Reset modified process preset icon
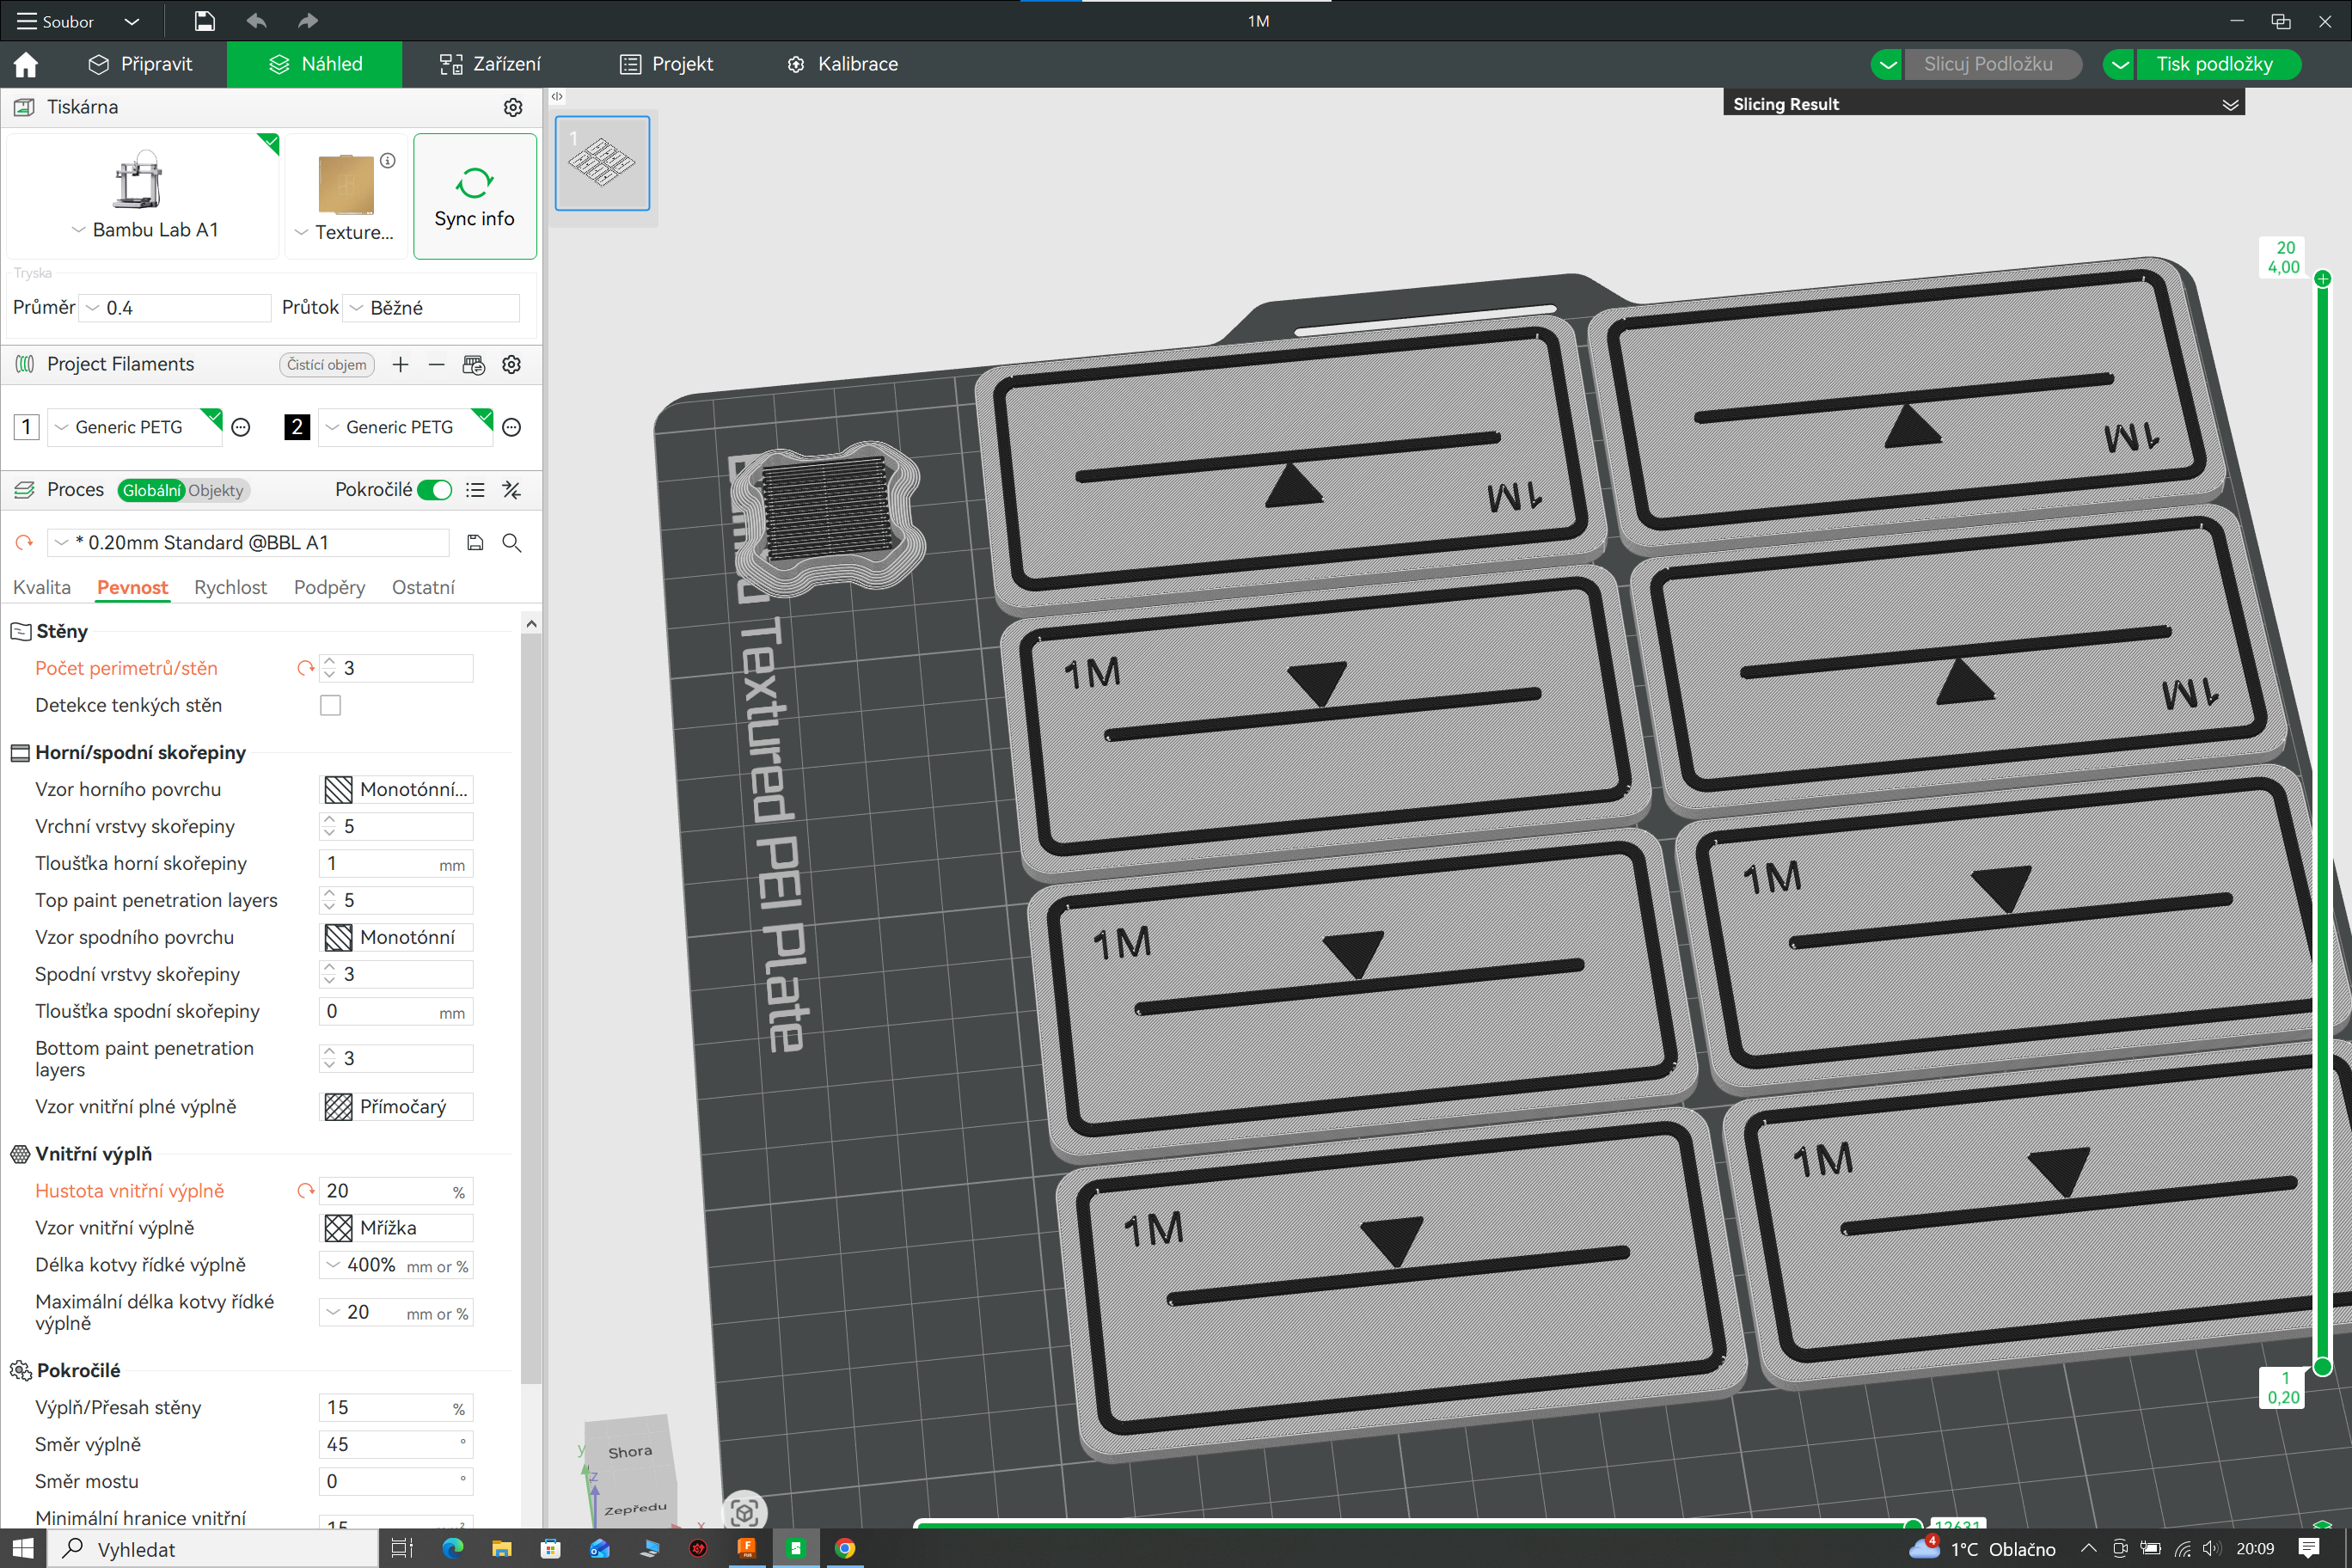 (x=24, y=543)
